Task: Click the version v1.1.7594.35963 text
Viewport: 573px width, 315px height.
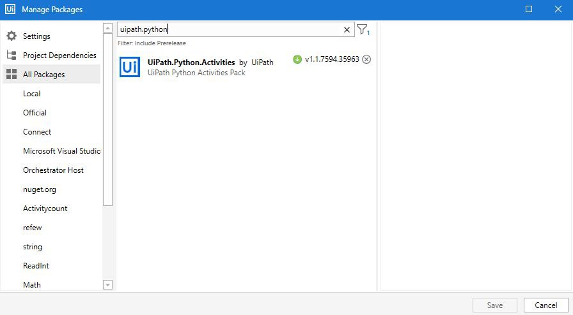Action: [x=332, y=59]
